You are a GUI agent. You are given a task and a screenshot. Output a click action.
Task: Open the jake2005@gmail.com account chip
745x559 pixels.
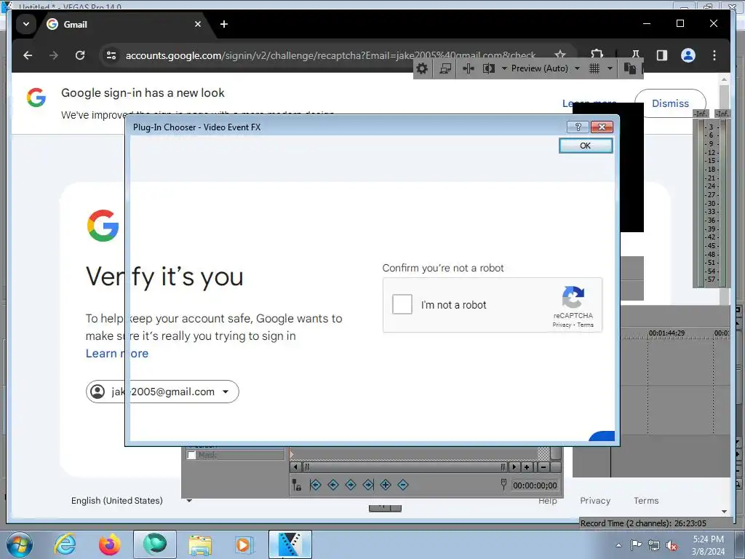pyautogui.click(x=162, y=392)
